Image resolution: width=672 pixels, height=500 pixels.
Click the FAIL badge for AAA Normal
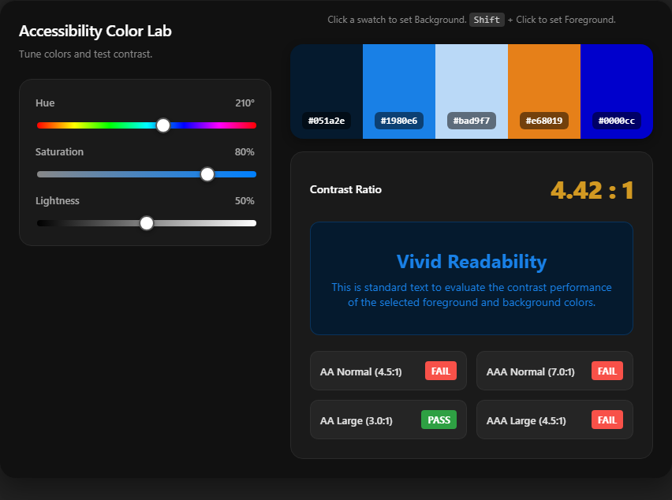pyautogui.click(x=607, y=371)
